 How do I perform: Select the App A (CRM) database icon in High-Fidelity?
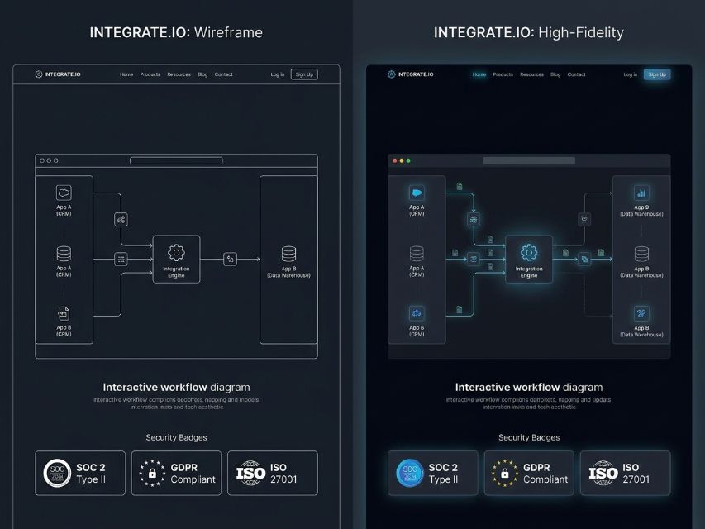[x=417, y=254]
